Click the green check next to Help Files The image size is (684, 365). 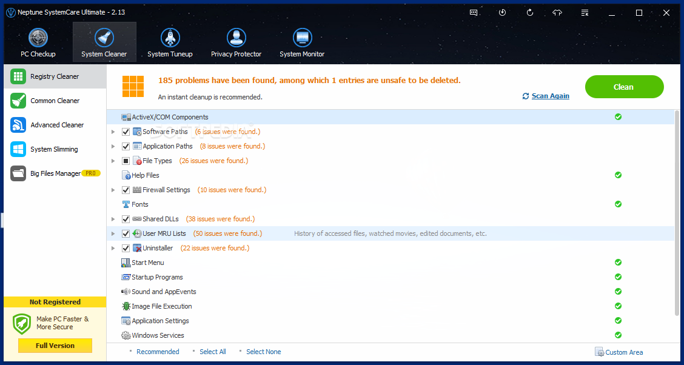[618, 175]
